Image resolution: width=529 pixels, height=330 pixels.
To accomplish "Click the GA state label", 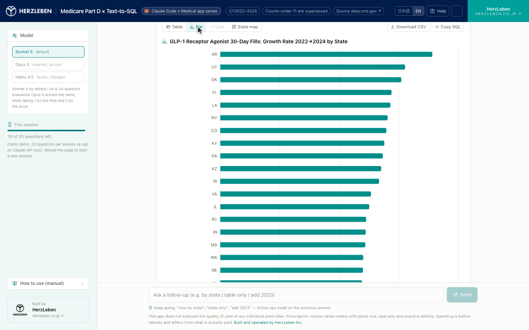I will click(x=214, y=156).
